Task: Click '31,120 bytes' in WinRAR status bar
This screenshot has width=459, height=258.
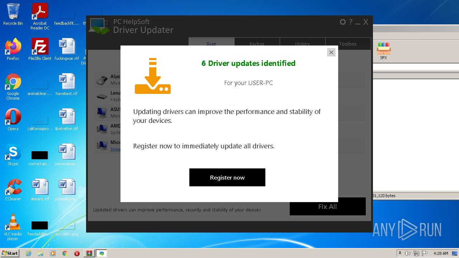Action: (384, 196)
